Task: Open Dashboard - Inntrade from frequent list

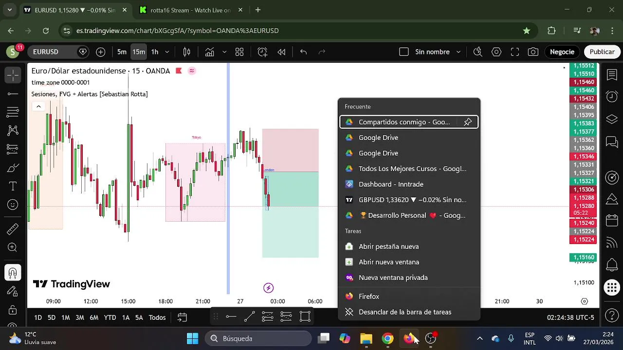Action: 409,184
